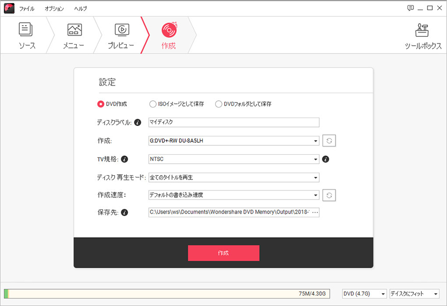447x306 pixels.
Task: Click the 作成速度 label text
Action: pos(111,195)
